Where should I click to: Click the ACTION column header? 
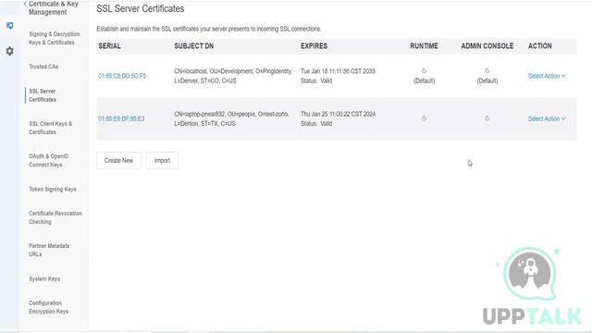pos(539,46)
